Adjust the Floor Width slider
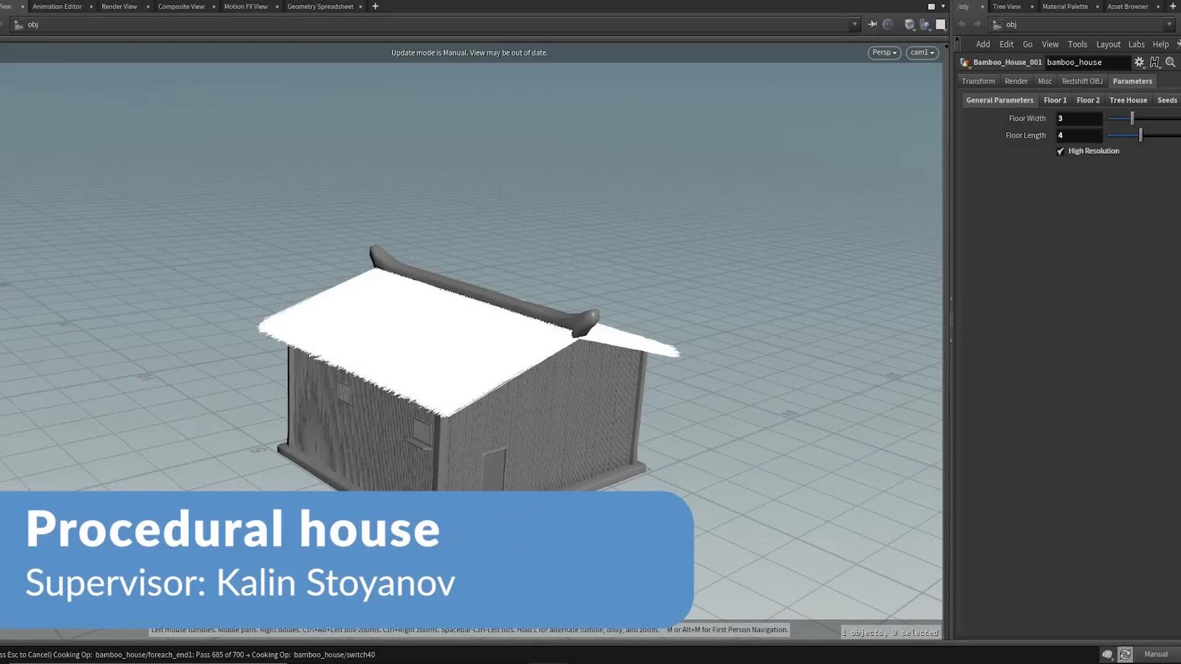 (x=1131, y=118)
